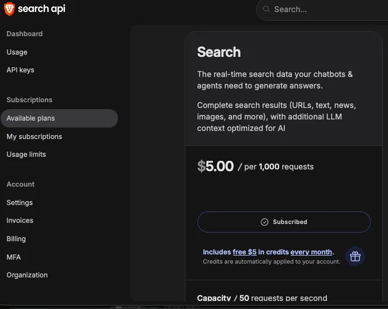Click the Subscribed button
The height and width of the screenshot is (309, 388).
point(284,222)
